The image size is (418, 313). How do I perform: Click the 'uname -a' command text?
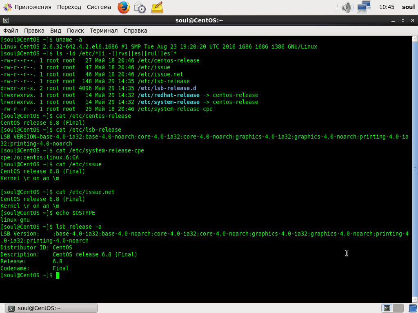tap(69, 40)
